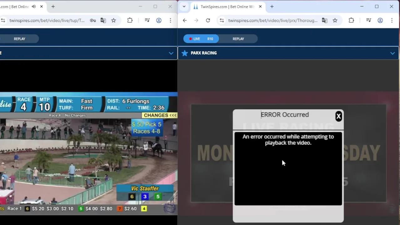
Task: Open translate icon in right address bar
Action: pyautogui.click(x=325, y=20)
